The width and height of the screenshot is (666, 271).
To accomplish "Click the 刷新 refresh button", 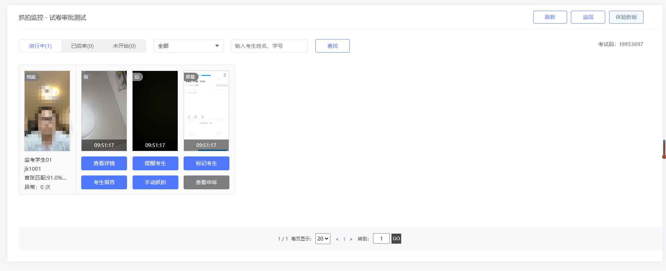I will pyautogui.click(x=550, y=17).
